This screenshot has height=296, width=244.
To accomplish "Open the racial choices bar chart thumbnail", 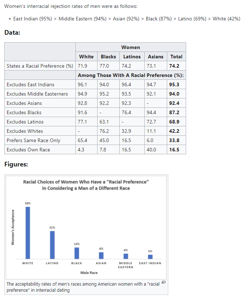I will point(86,228).
